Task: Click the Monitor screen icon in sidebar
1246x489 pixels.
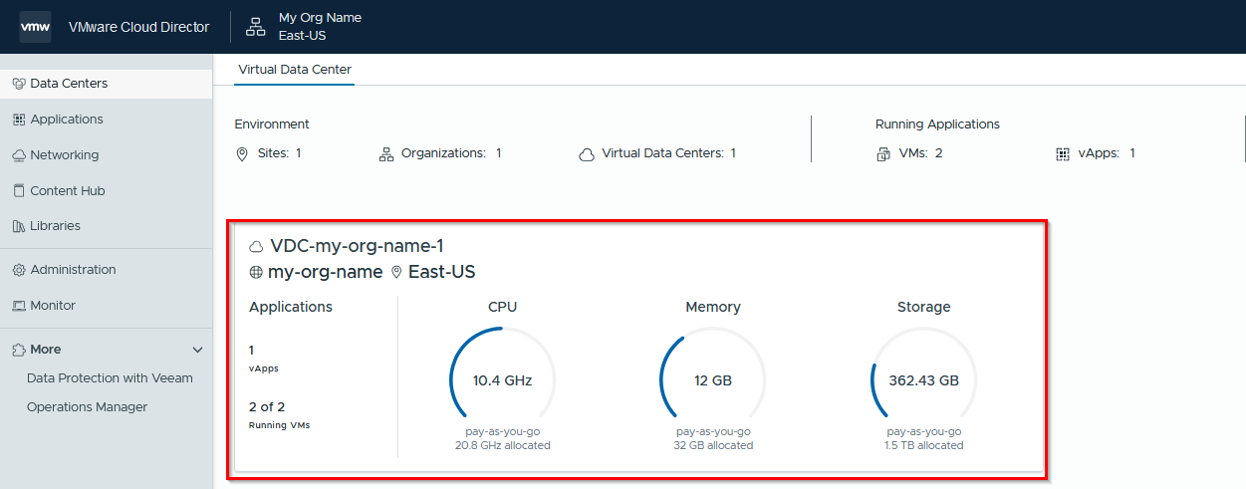Action: click(19, 306)
